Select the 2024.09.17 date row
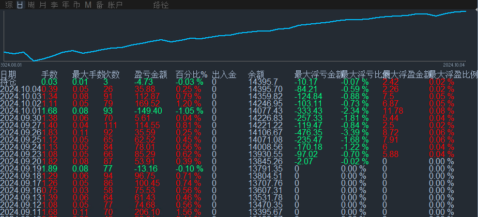This screenshot has width=478, height=217. pyautogui.click(x=239, y=183)
